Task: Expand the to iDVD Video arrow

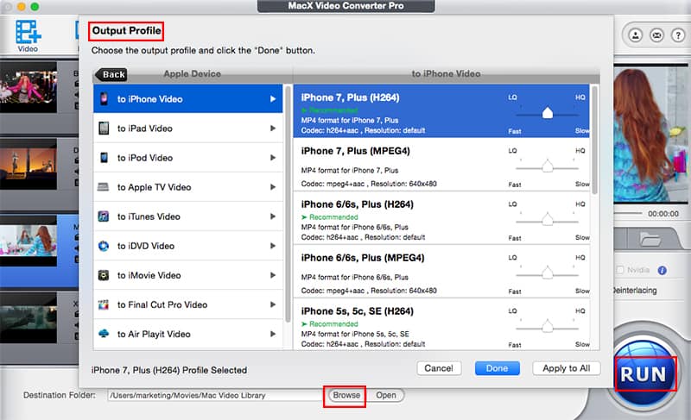Action: pyautogui.click(x=273, y=246)
